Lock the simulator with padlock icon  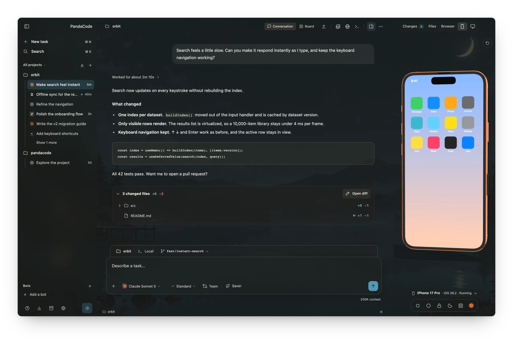[x=439, y=306]
